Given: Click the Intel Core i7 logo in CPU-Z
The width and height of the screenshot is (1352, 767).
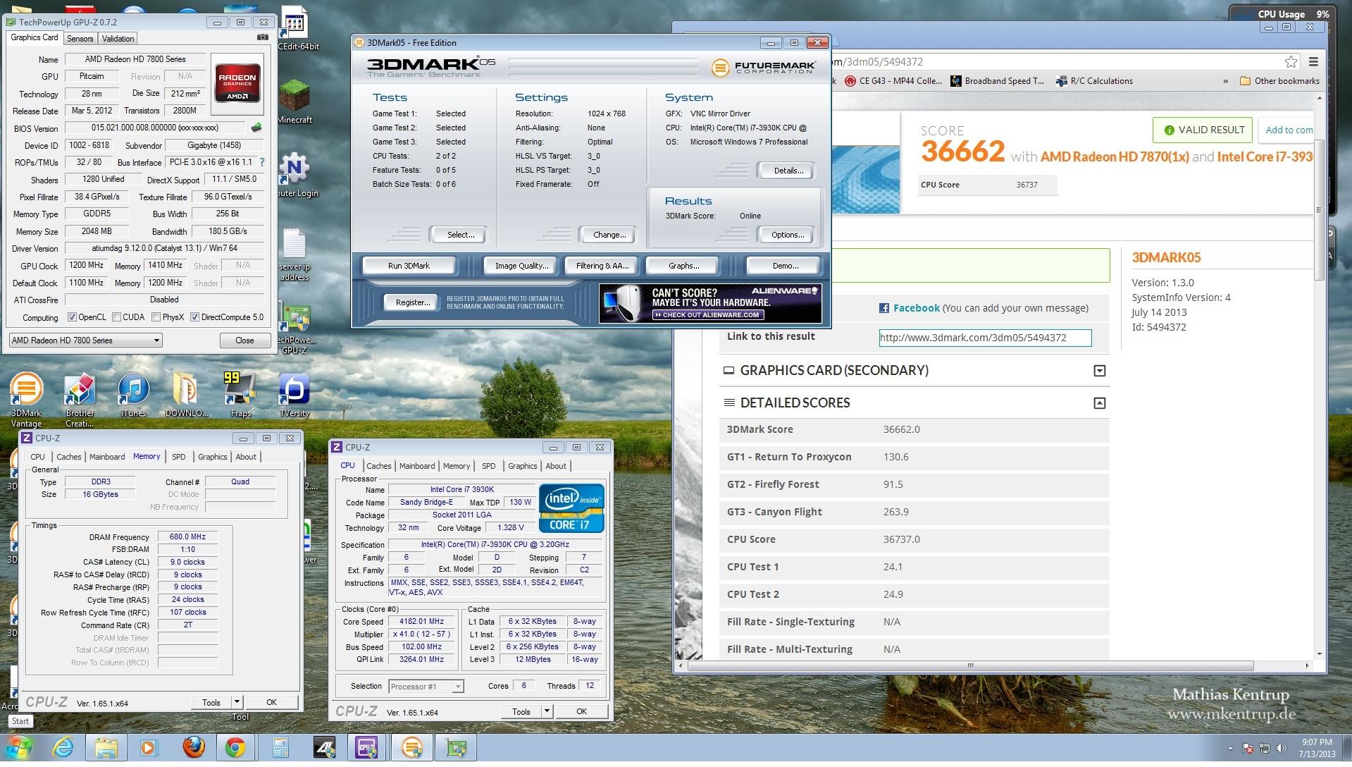Looking at the screenshot, I should click(x=571, y=508).
